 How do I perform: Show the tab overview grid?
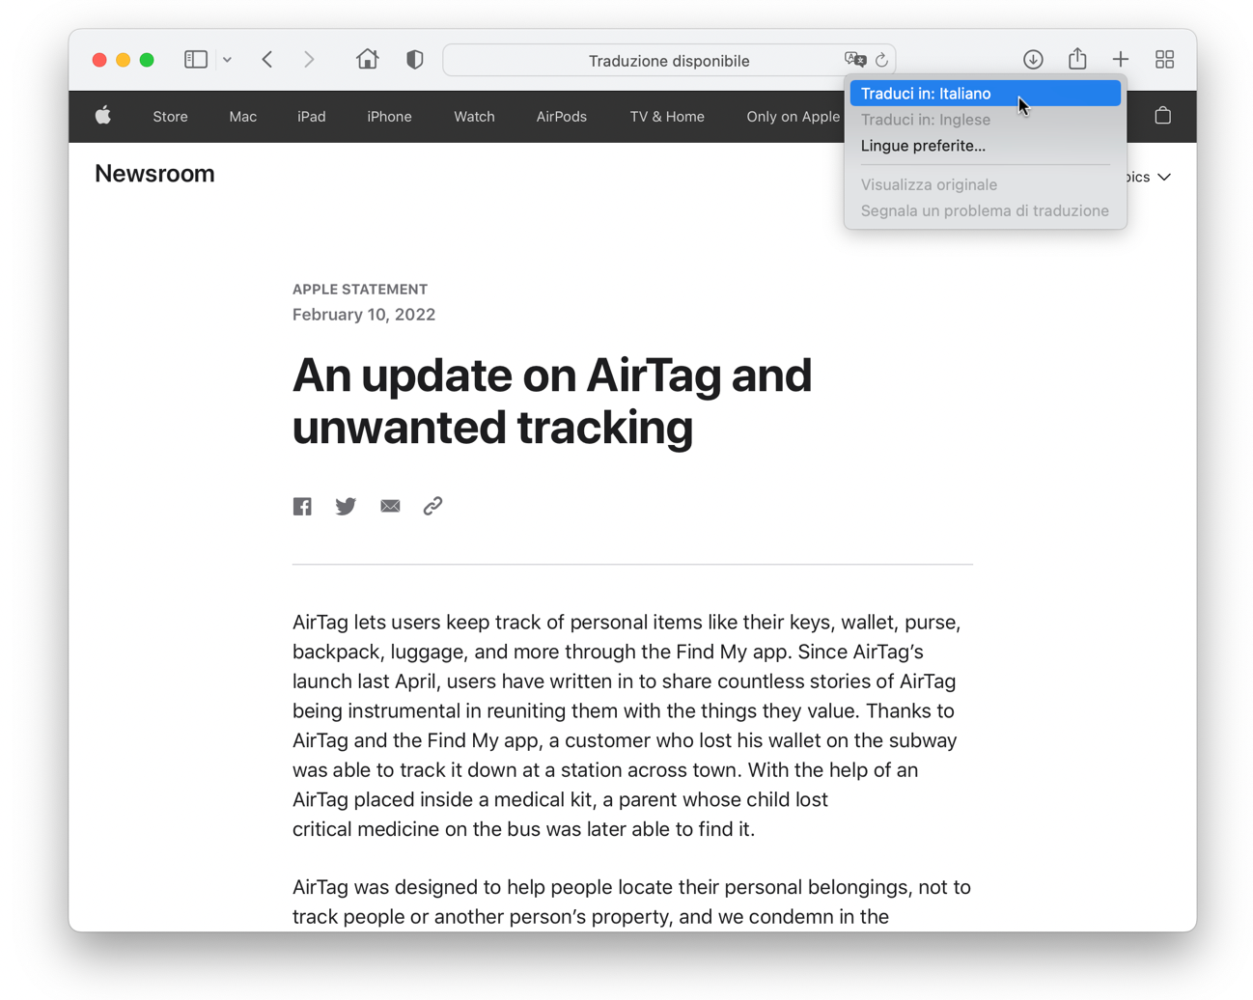pos(1164,60)
